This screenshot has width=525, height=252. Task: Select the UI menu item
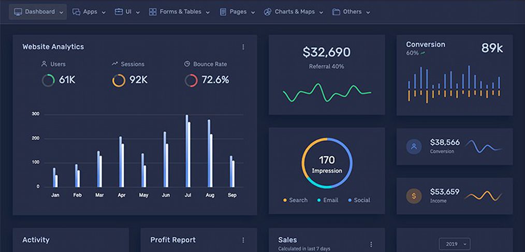tap(127, 12)
